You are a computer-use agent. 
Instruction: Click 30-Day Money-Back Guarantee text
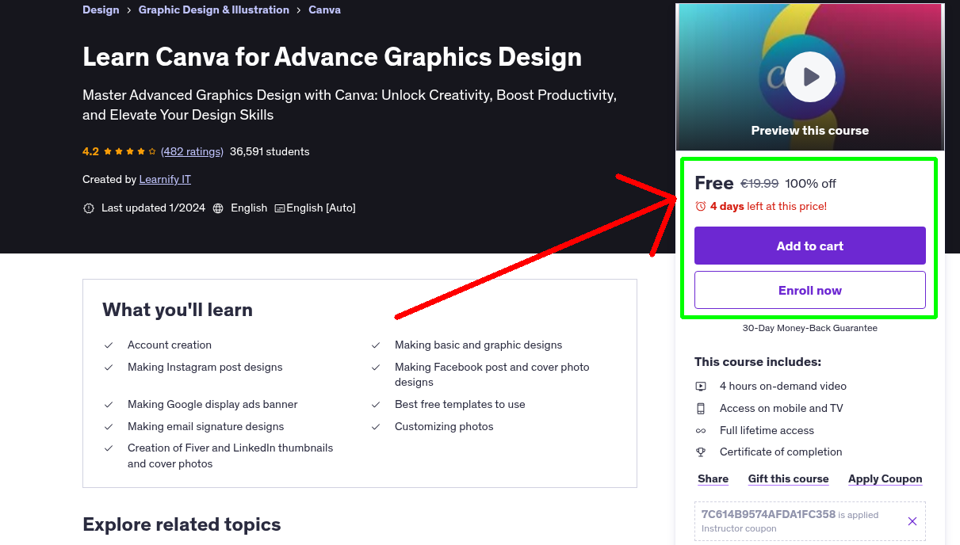[x=810, y=328]
